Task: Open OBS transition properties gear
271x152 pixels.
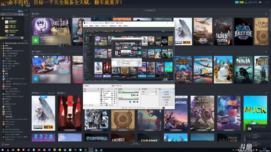Action: [x=156, y=92]
